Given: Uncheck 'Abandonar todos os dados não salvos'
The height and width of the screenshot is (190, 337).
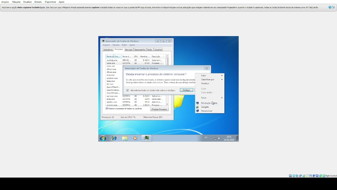Looking at the screenshot, I should (x=128, y=90).
